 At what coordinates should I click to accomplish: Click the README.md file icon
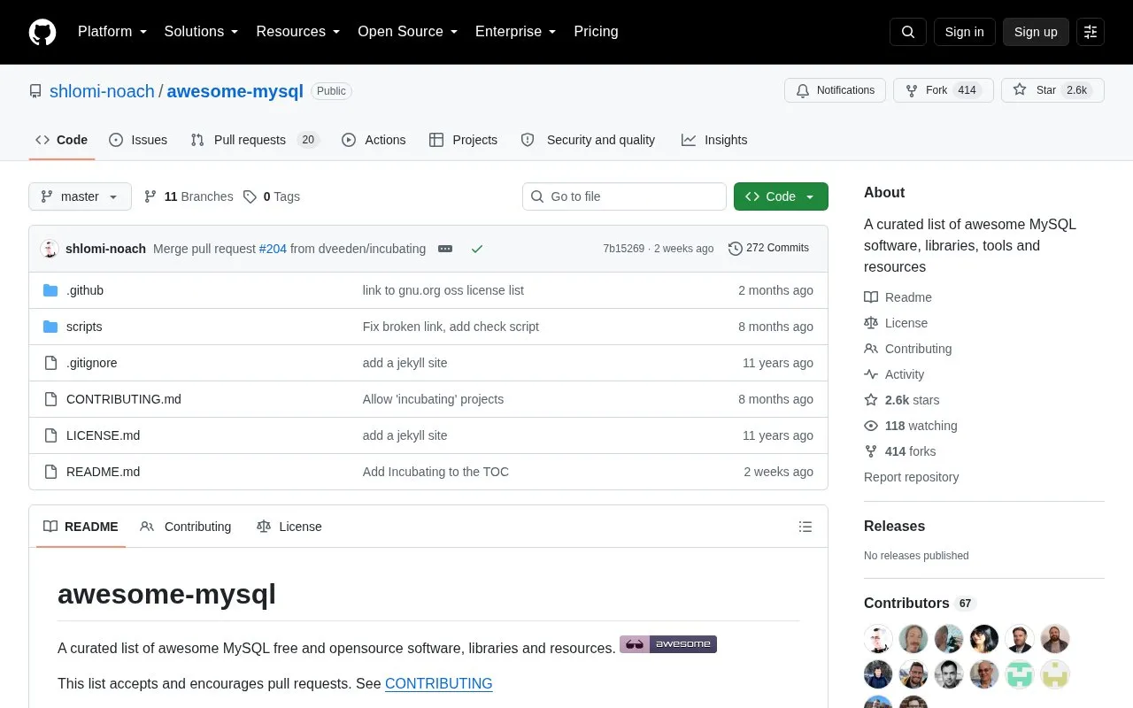coord(50,472)
